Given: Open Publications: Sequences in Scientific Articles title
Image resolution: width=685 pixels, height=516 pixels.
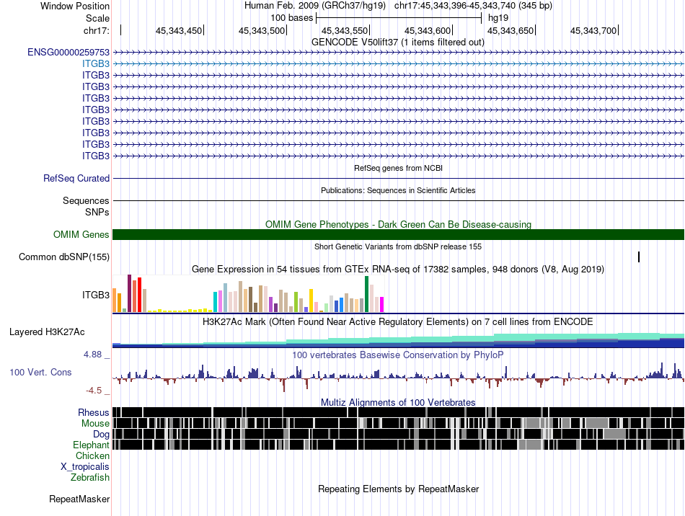Looking at the screenshot, I should pyautogui.click(x=398, y=190).
